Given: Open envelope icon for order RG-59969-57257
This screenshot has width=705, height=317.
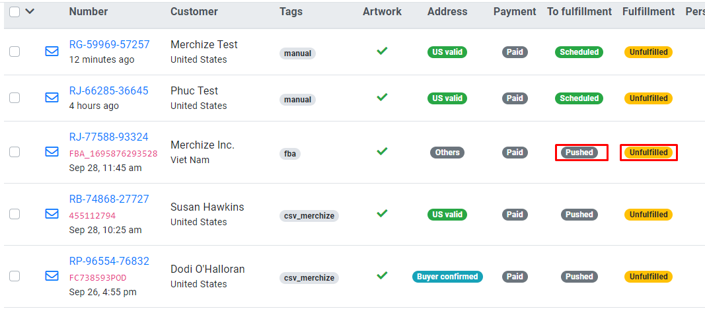Looking at the screenshot, I should tap(52, 52).
